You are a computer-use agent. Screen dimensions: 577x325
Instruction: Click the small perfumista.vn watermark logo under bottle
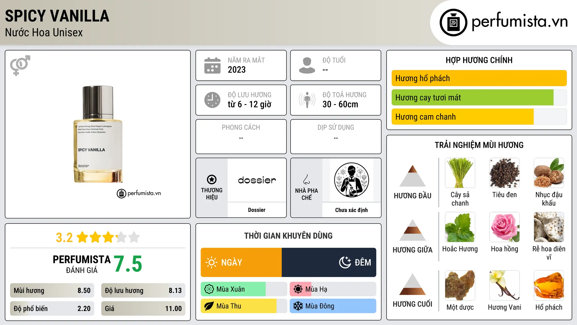pos(139,194)
